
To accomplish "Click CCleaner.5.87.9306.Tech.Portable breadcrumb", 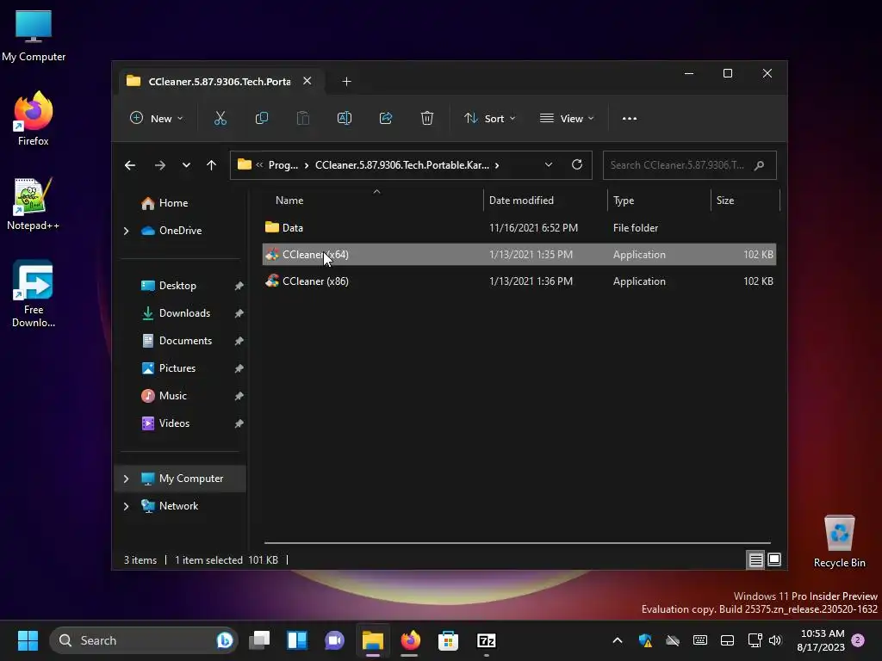I will point(401,165).
